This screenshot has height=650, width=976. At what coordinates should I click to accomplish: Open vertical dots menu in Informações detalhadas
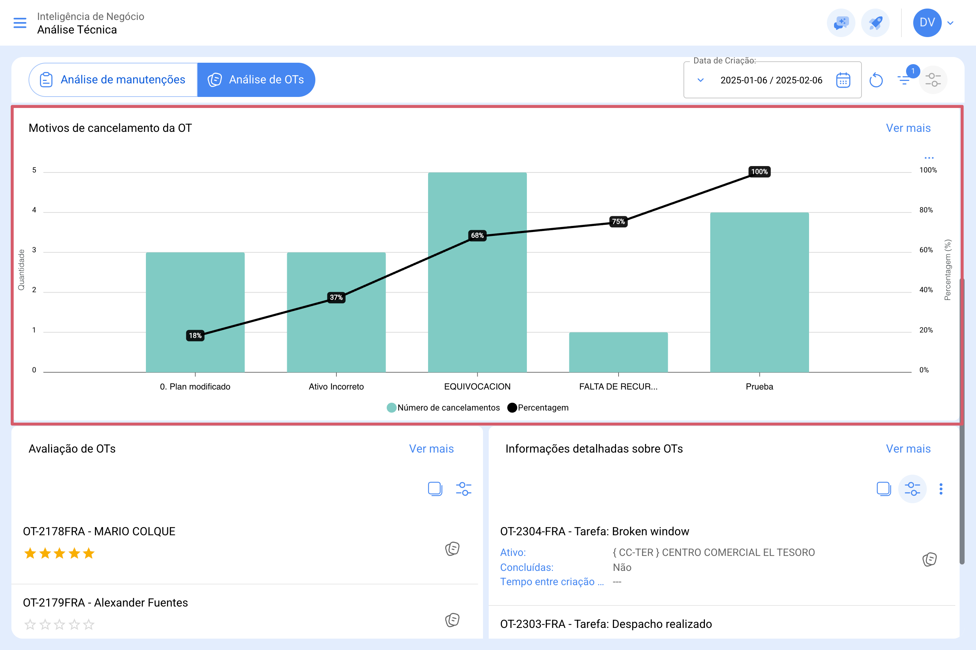point(941,489)
